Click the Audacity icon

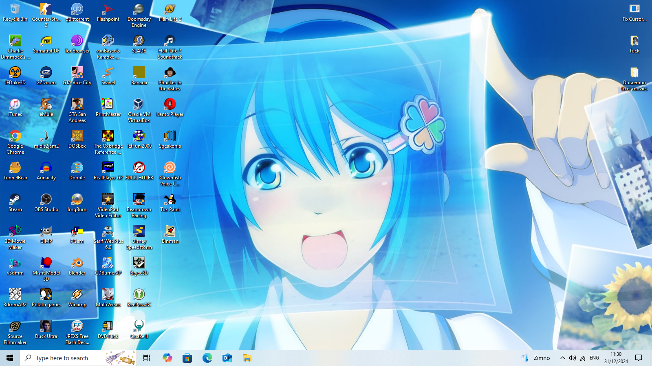[x=46, y=171]
